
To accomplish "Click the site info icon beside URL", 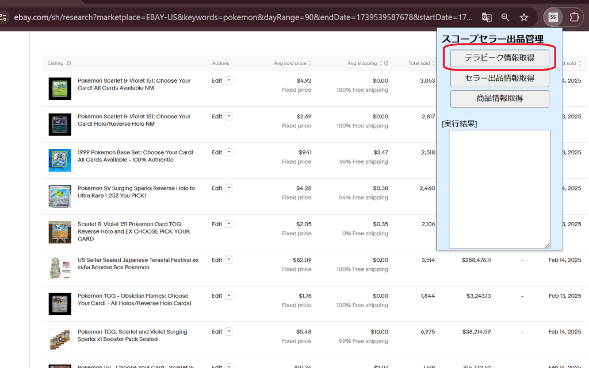I will pyautogui.click(x=3, y=17).
